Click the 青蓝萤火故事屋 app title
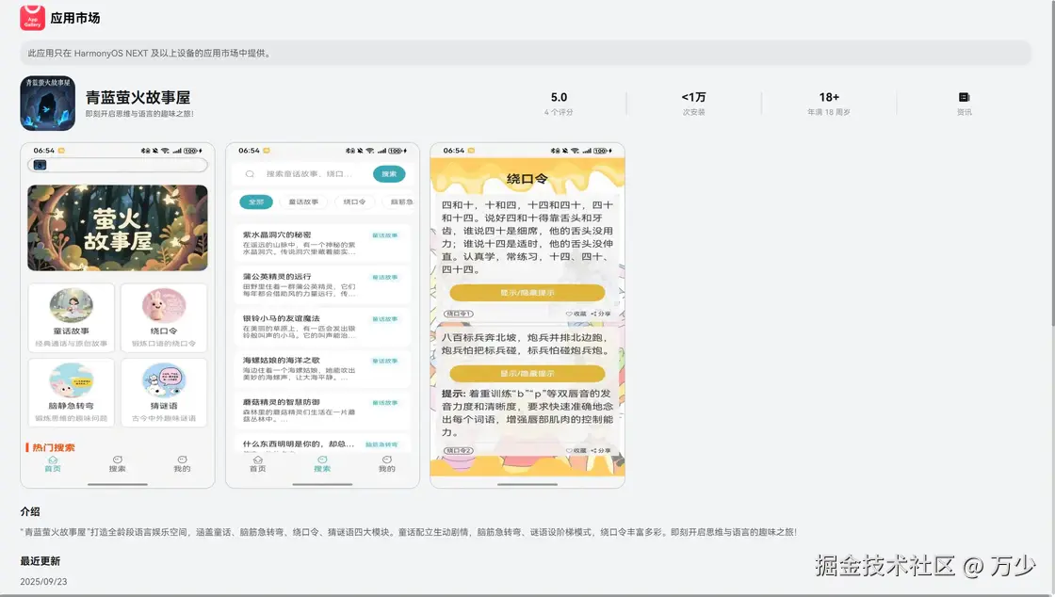This screenshot has width=1055, height=597. (x=138, y=98)
